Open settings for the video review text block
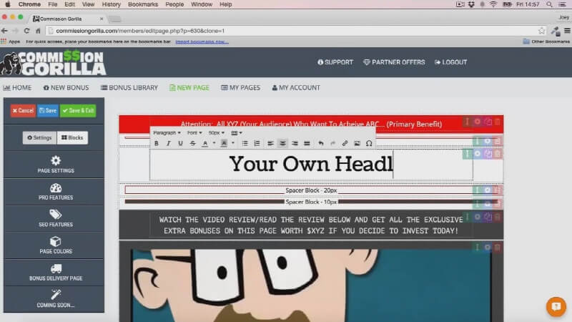 [478, 217]
